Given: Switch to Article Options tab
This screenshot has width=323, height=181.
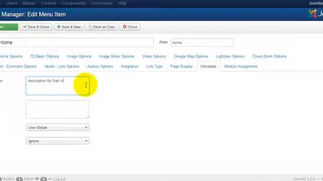Looking at the screenshot, I should [x=11, y=56].
